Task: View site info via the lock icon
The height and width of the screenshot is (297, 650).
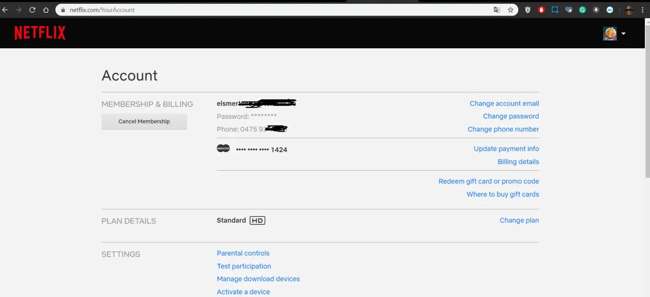Action: pos(63,10)
